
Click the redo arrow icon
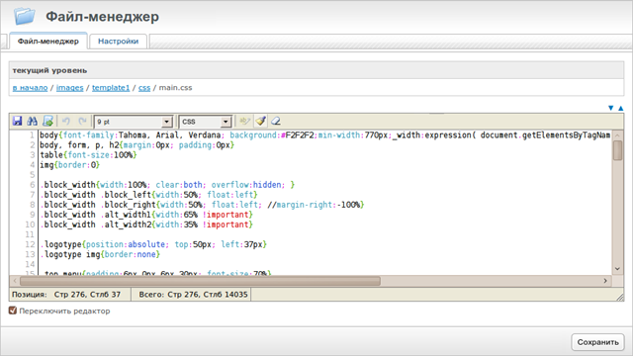(82, 121)
